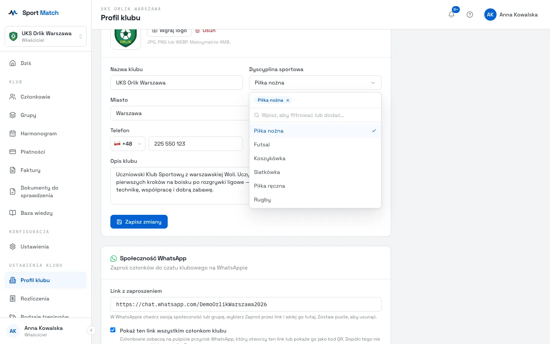Click the Sport Match logo
This screenshot has width=550, height=344.
point(34,13)
